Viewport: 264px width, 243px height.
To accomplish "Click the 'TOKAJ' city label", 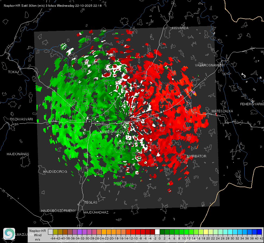I will point(13,72).
